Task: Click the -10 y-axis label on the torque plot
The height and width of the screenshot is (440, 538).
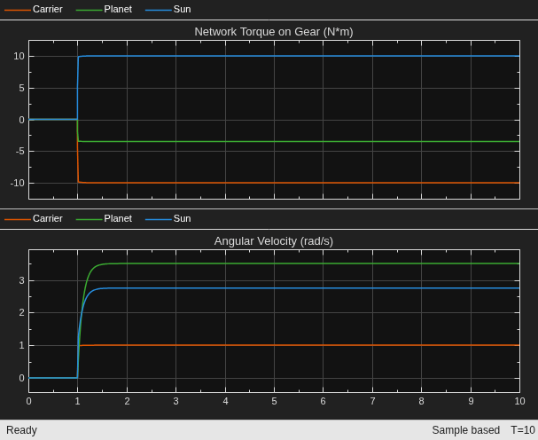Action: [18, 183]
